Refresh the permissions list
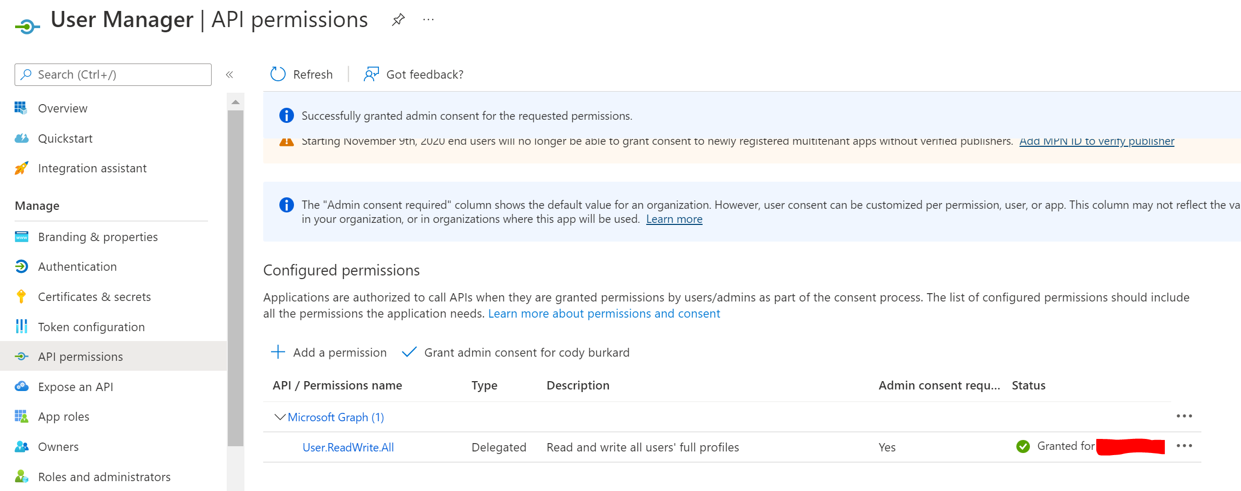This screenshot has height=491, width=1241. click(301, 74)
